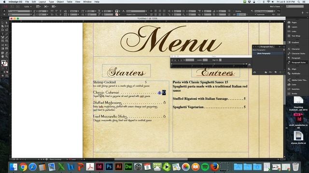Select Basic Paragraph style in the list
Image resolution: width=309 pixels, height=173 pixels.
pos(268,53)
